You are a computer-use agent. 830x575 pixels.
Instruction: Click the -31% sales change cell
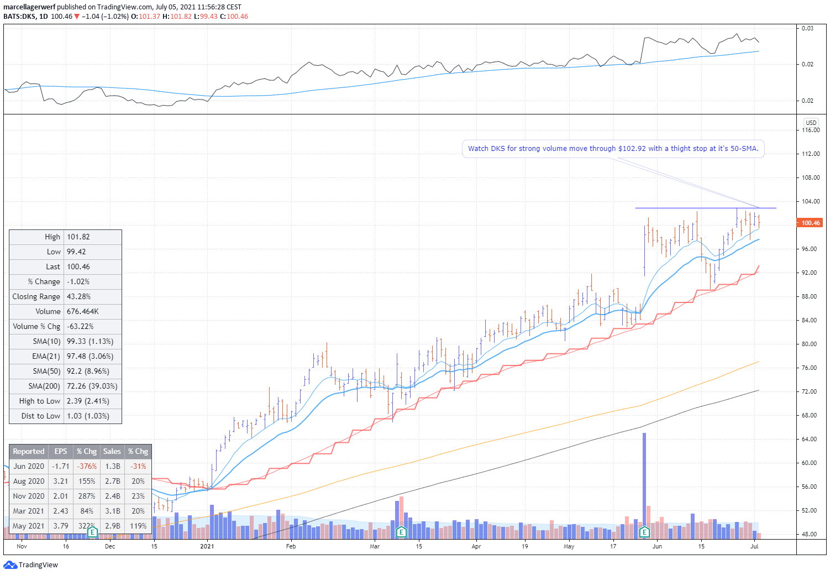pyautogui.click(x=138, y=466)
